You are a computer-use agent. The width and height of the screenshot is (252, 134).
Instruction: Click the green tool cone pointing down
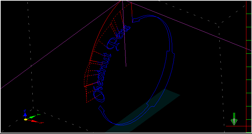coord(234,119)
